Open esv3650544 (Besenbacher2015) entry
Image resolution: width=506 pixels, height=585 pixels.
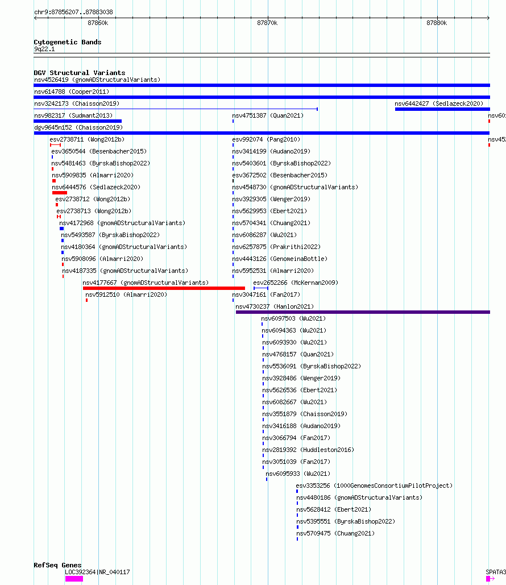click(99, 151)
